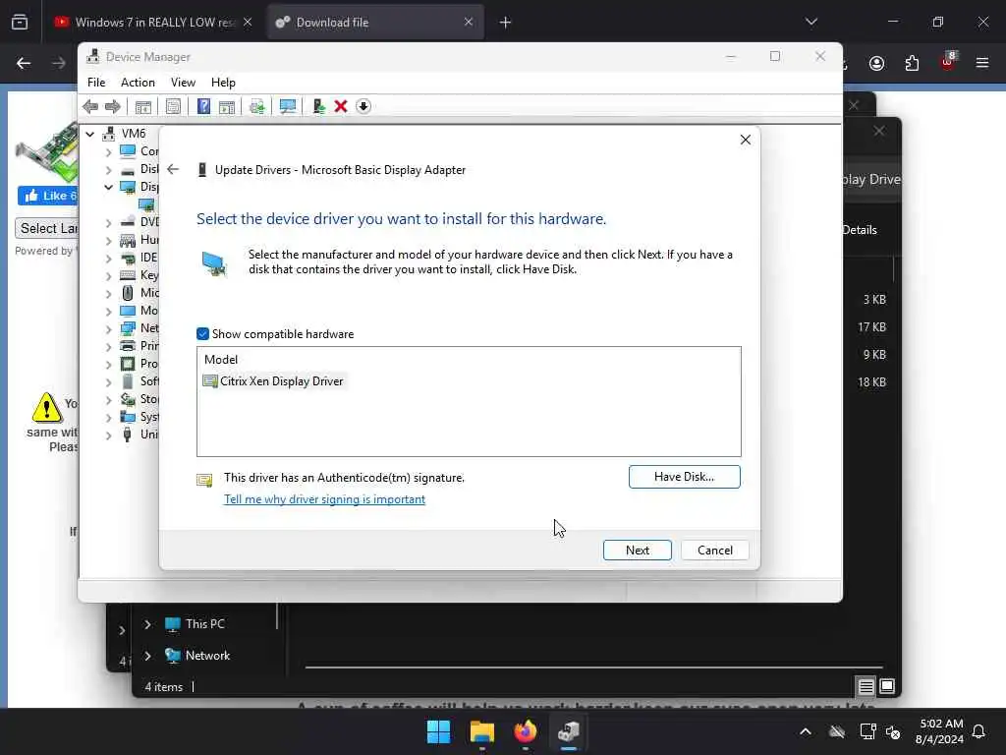Click the Device Manager taskbar icon
Viewport: 1006px width, 755px height.
(569, 731)
